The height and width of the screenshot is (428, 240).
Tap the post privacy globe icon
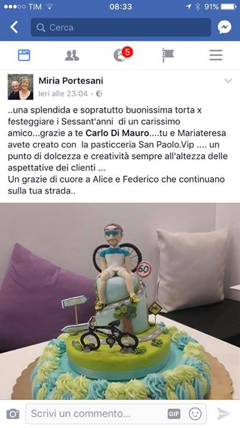[99, 94]
